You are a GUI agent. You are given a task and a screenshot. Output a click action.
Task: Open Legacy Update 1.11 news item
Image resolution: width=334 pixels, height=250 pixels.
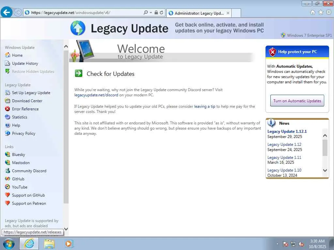pos(284,157)
